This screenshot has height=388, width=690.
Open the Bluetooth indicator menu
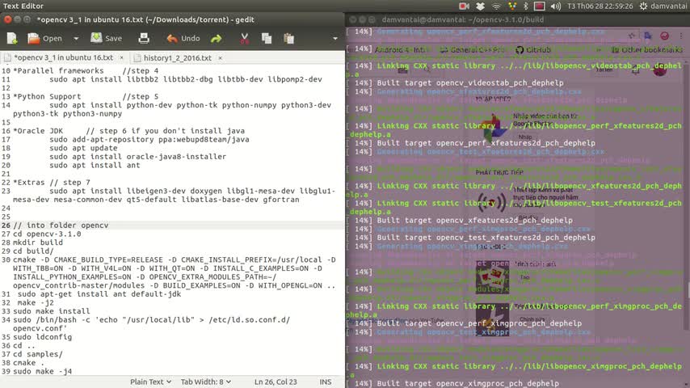click(525, 6)
